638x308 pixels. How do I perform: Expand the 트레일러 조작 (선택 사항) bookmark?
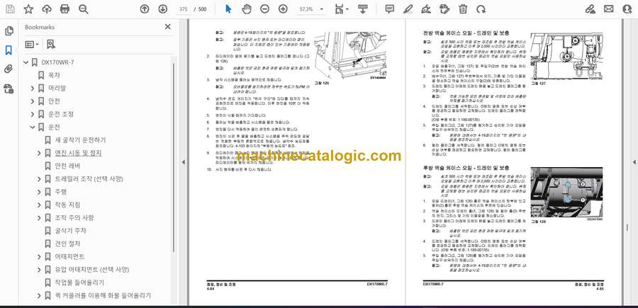click(x=39, y=179)
